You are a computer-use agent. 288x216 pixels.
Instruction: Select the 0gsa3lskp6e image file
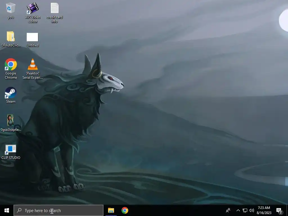11,123
